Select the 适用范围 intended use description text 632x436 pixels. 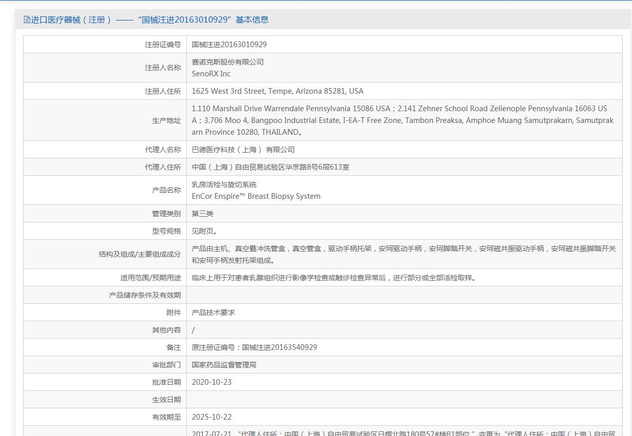pyautogui.click(x=334, y=278)
